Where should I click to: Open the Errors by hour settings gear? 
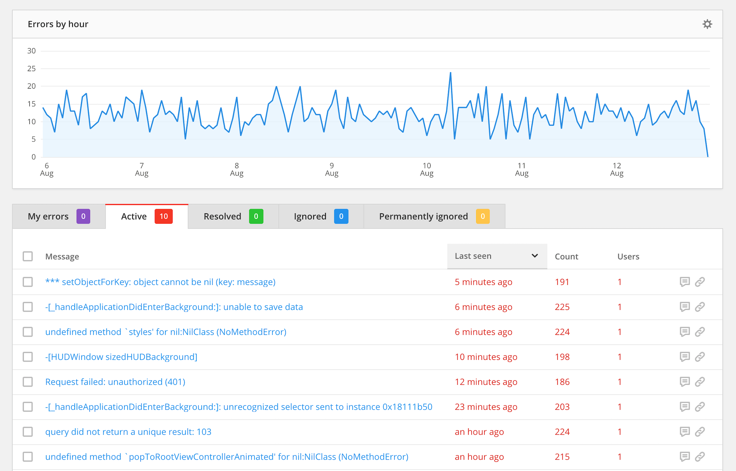707,24
